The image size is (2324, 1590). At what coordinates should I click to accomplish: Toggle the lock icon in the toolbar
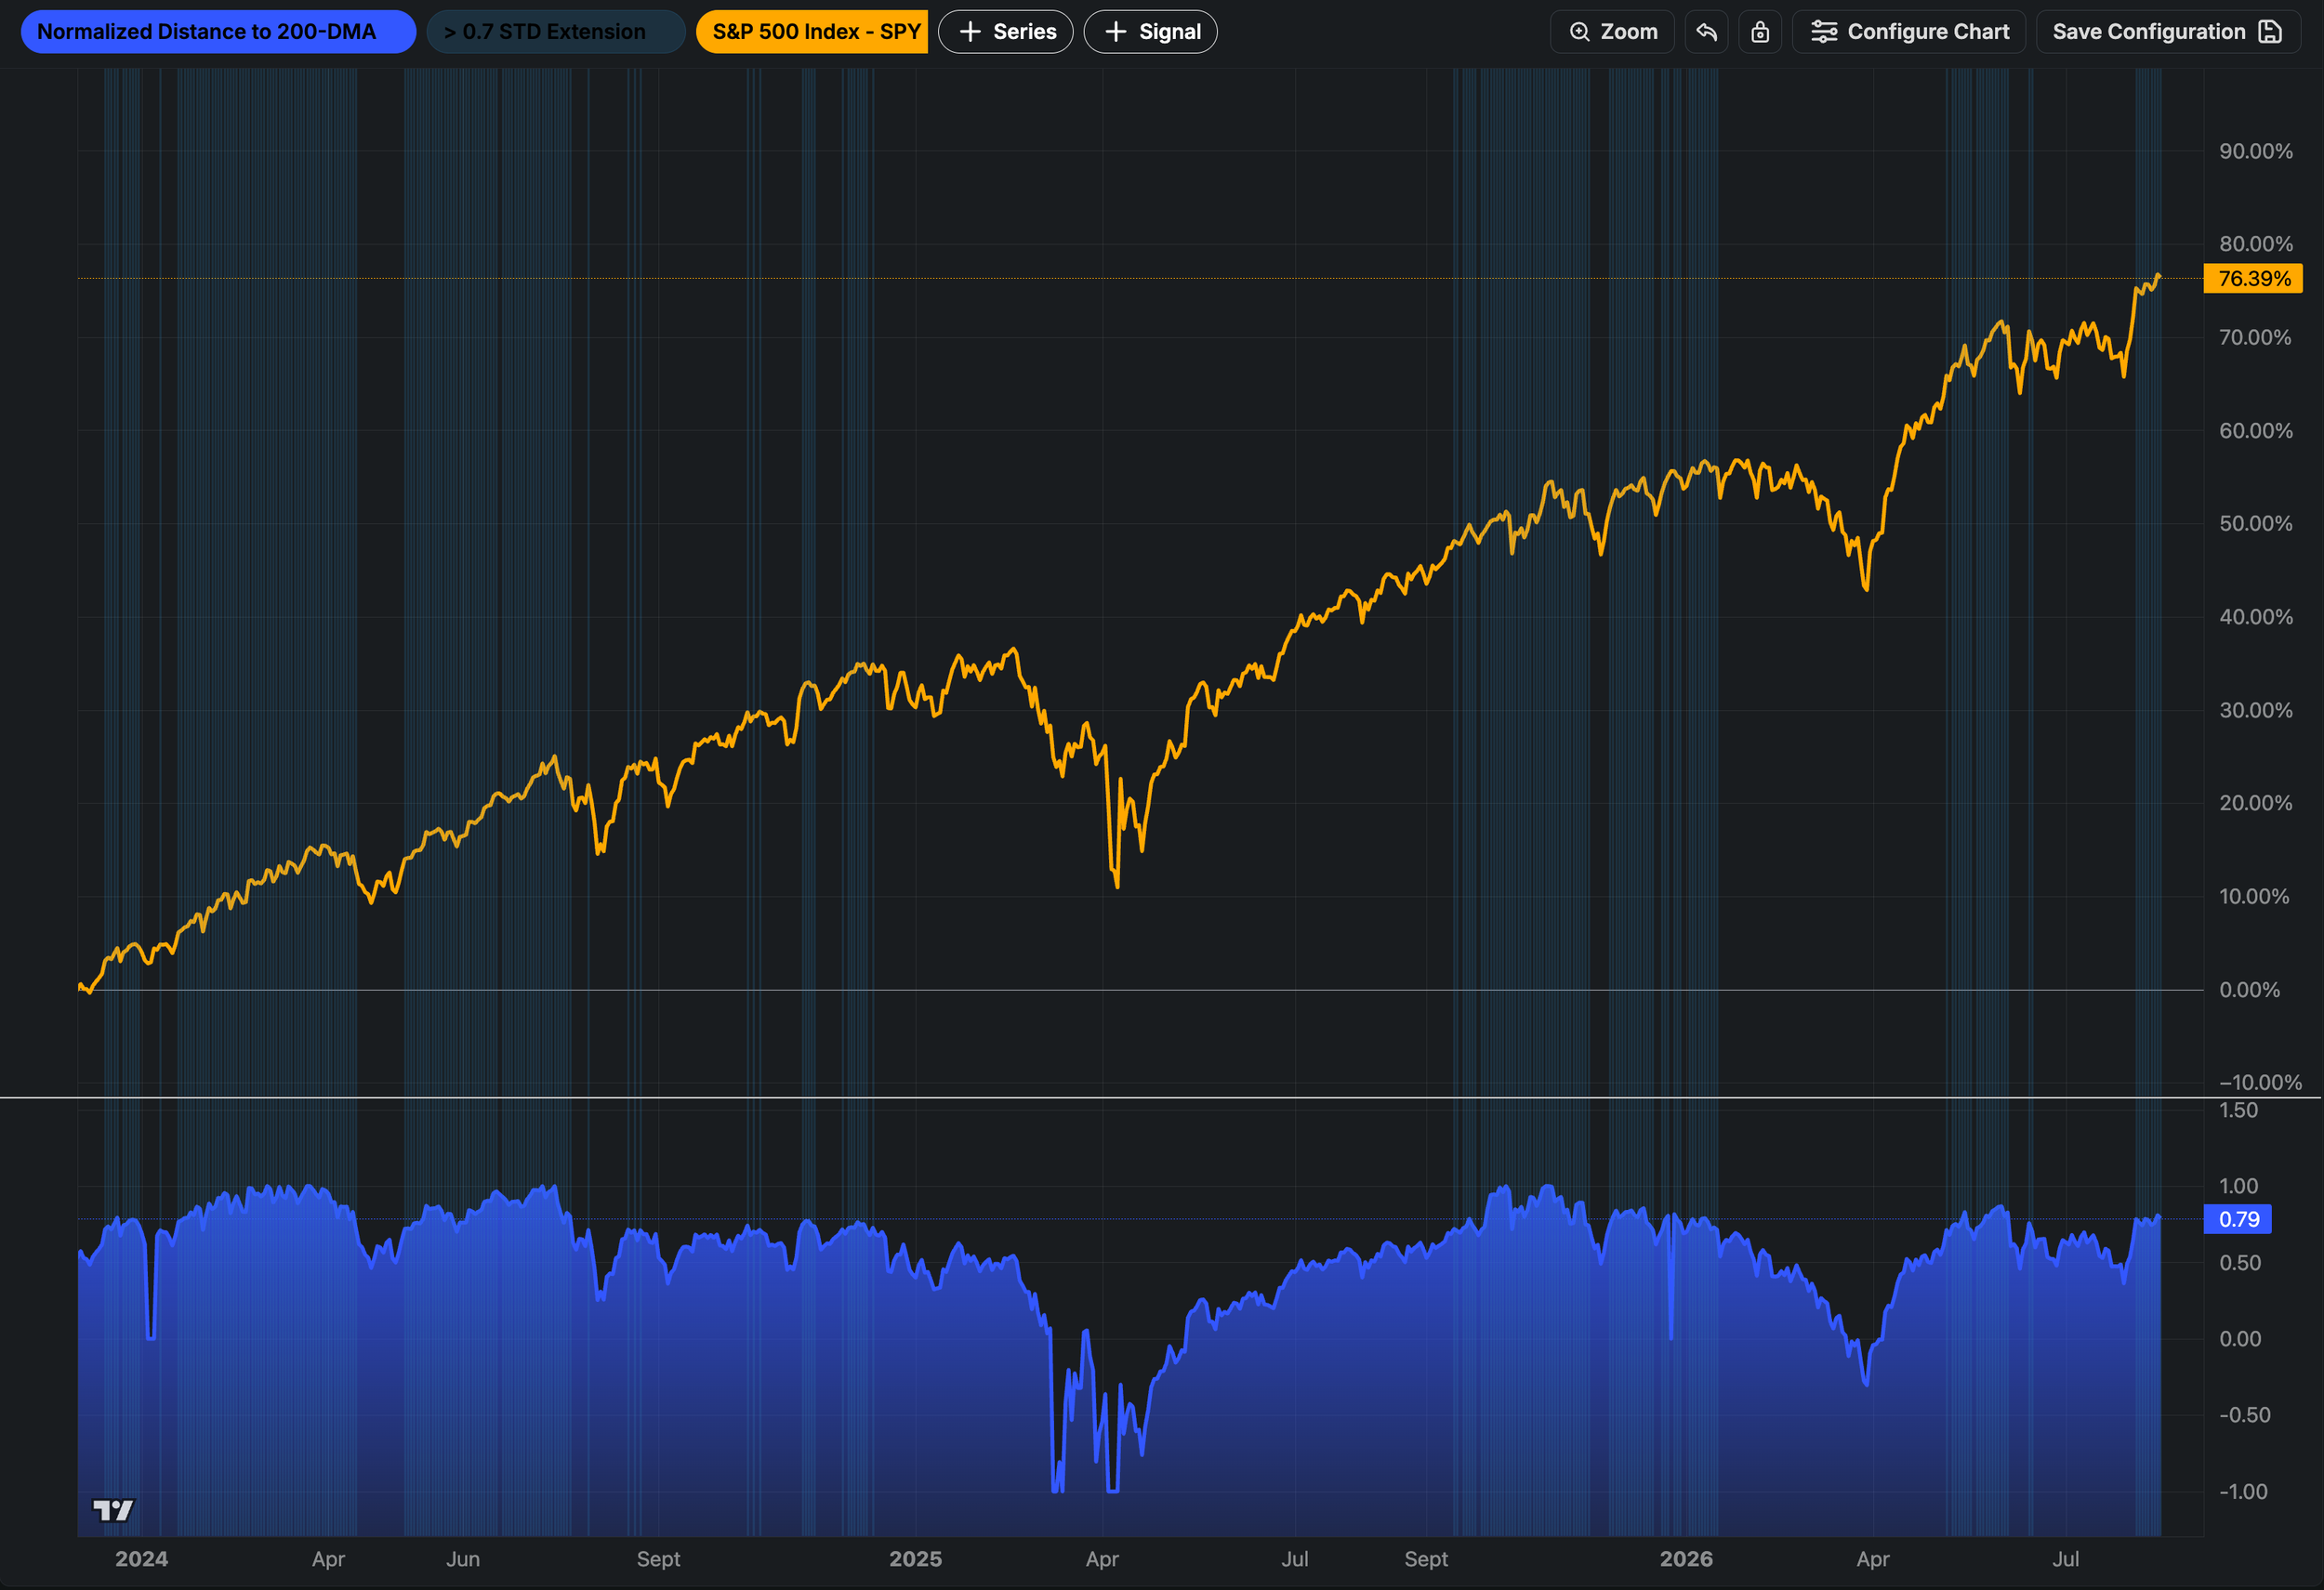click(1760, 32)
